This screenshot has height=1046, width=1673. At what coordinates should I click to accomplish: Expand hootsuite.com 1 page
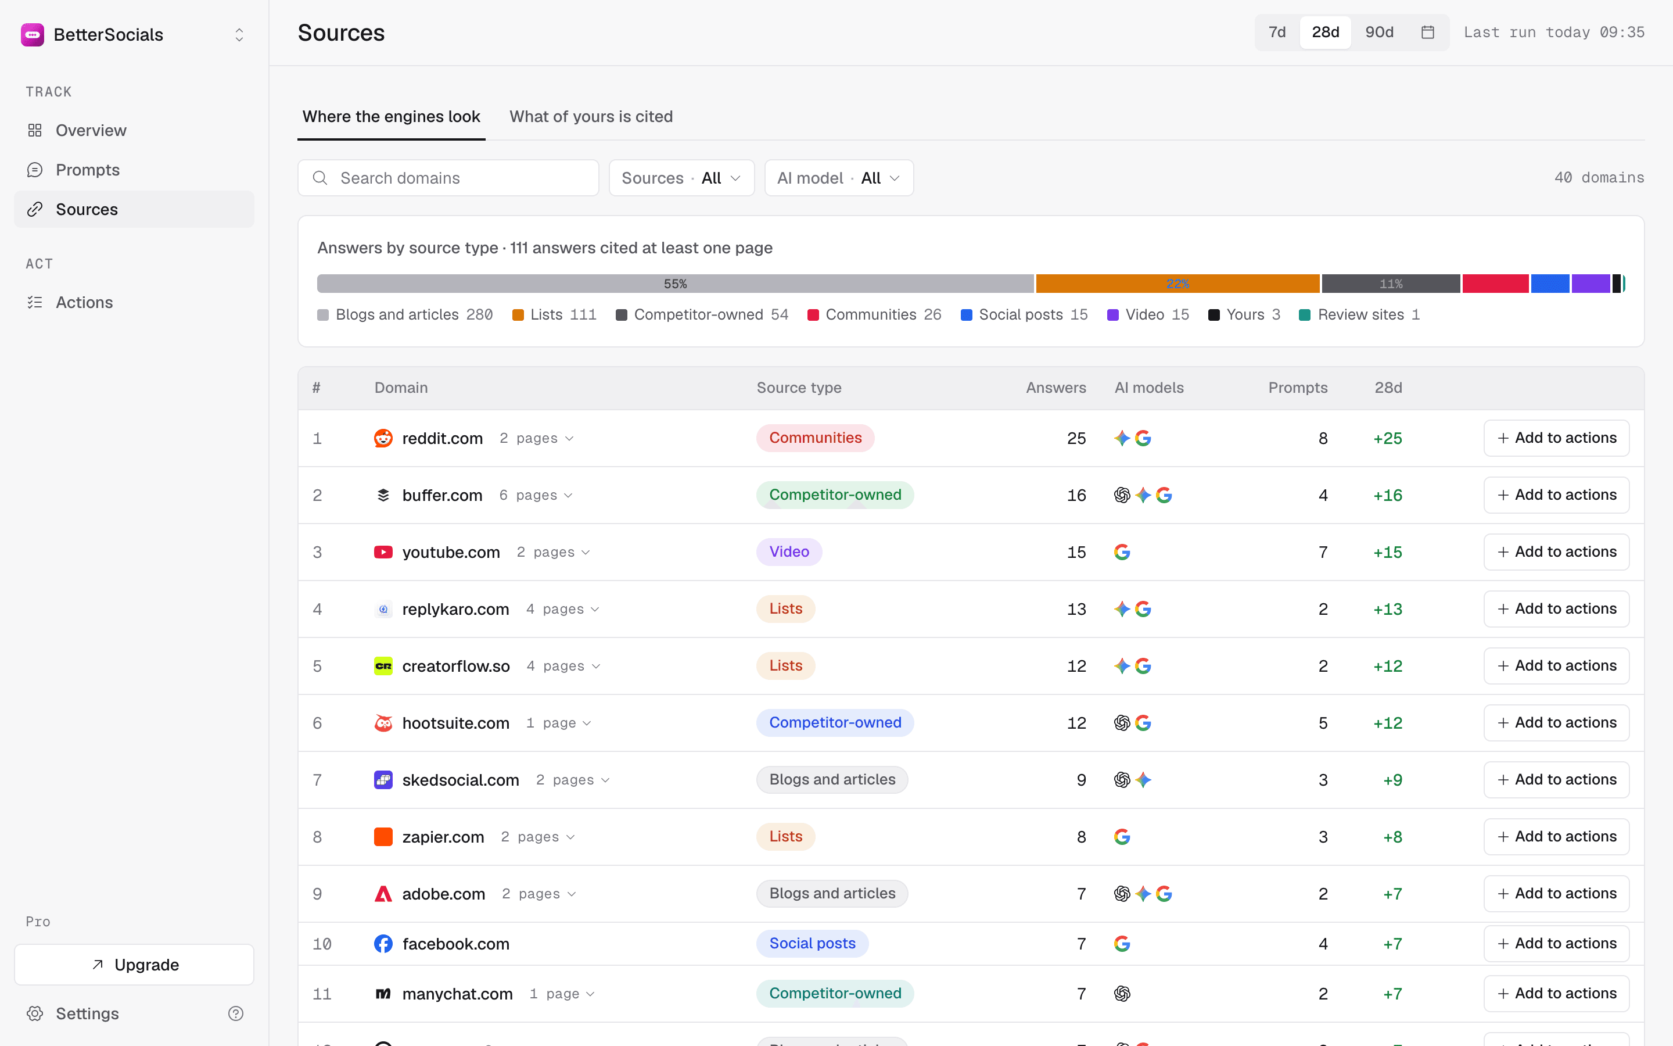pos(559,723)
